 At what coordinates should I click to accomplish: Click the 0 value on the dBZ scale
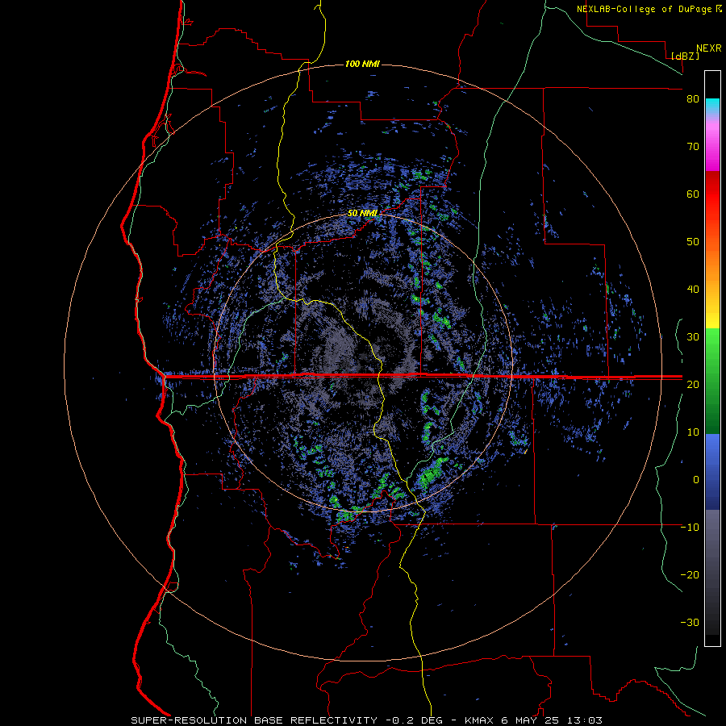click(x=696, y=480)
